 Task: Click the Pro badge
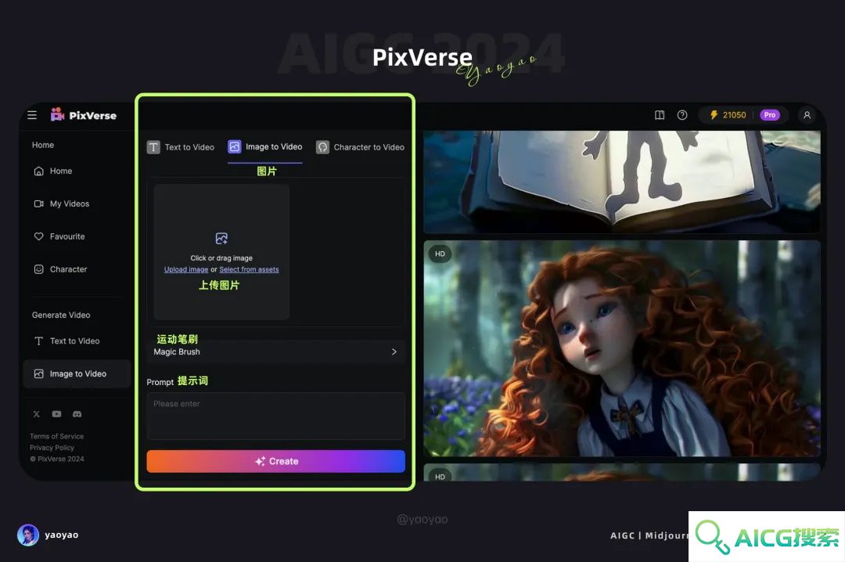(x=770, y=115)
